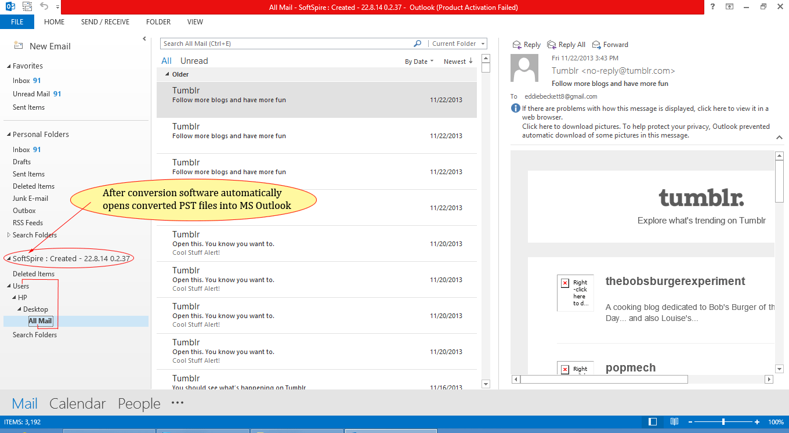
Task: Switch to Reading view in the status bar
Action: [674, 422]
